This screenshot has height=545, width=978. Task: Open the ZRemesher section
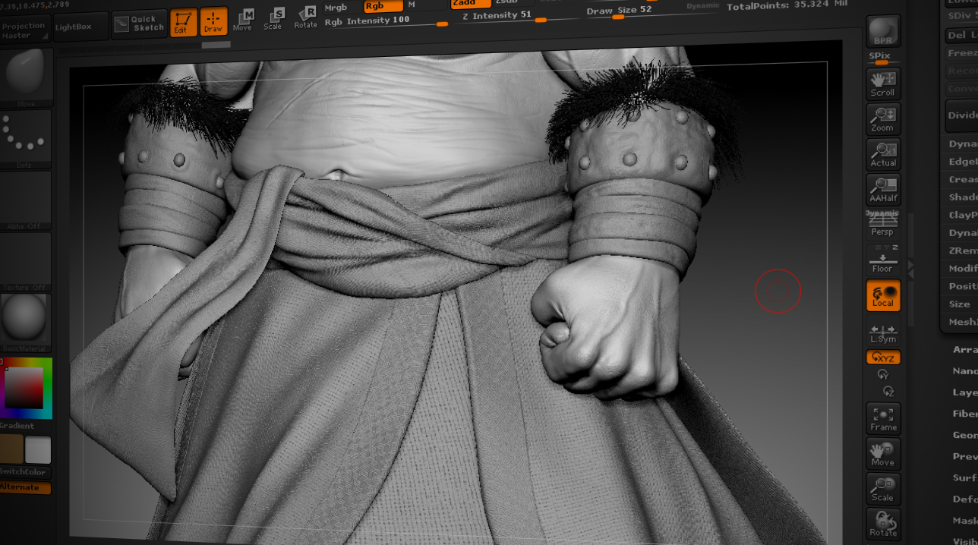tap(962, 250)
